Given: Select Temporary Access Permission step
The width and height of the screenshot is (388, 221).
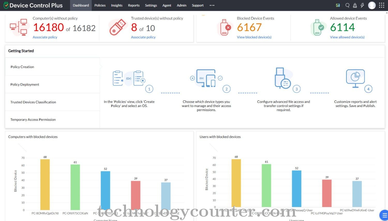Looking at the screenshot, I should [x=52, y=120].
